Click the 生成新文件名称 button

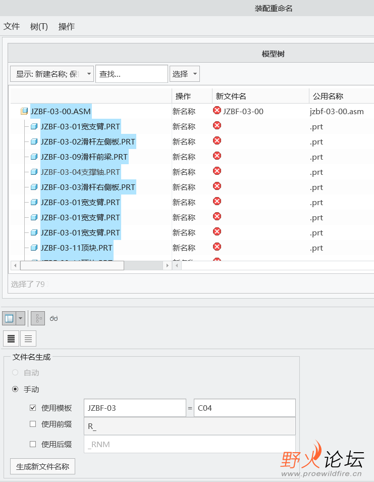coord(43,466)
